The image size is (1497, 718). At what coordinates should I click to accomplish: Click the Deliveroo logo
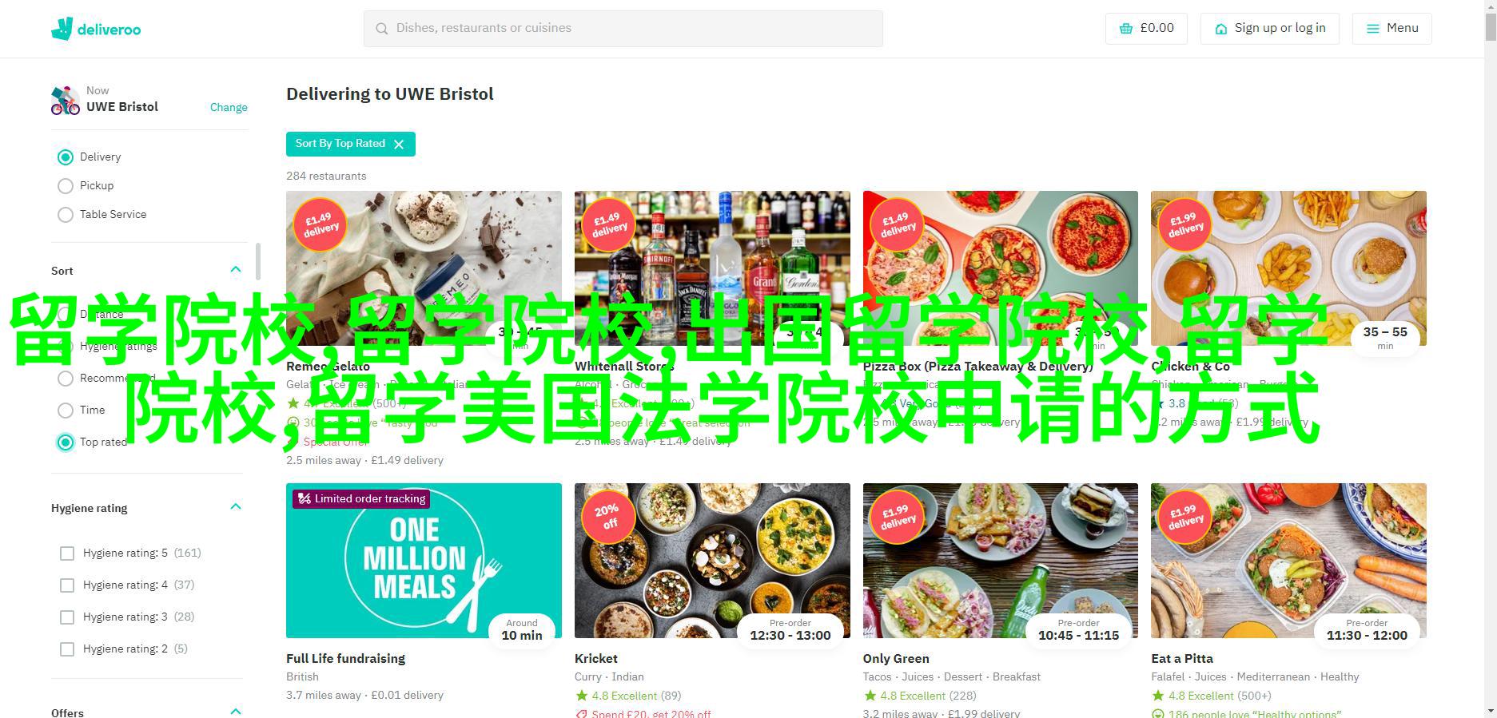tap(96, 29)
